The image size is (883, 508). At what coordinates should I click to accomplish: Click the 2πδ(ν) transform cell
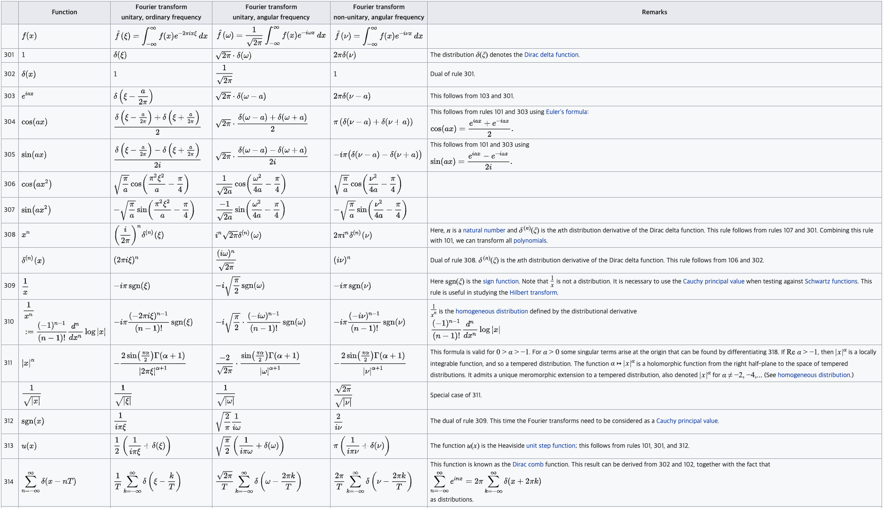379,55
